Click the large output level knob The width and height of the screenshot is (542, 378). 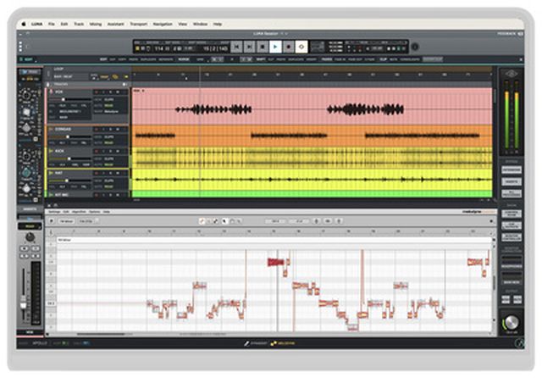point(511,323)
